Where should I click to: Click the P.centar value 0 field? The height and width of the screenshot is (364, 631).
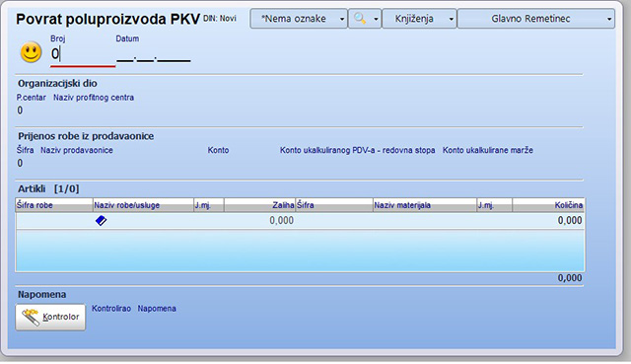20,110
